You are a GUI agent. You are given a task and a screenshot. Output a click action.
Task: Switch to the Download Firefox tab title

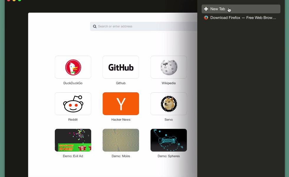(x=243, y=18)
